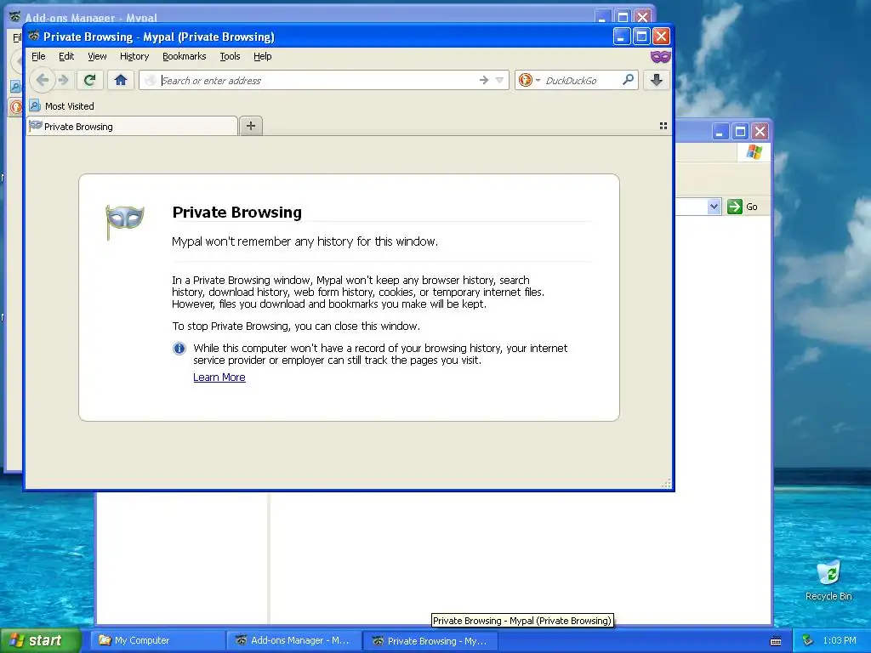The width and height of the screenshot is (871, 653).
Task: Click the forward navigation arrow
Action: coord(63,81)
